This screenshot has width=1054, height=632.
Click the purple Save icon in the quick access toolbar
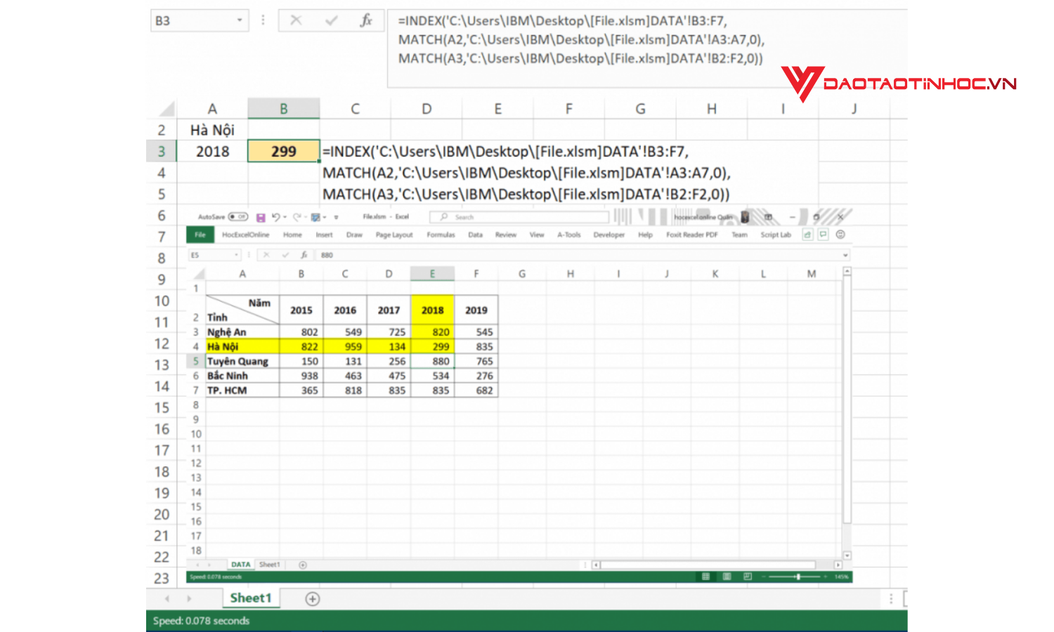pyautogui.click(x=261, y=218)
